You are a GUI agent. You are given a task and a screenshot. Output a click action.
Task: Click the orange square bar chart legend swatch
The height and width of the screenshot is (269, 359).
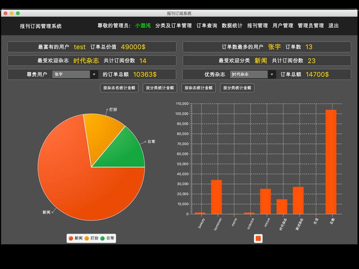tap(258, 239)
